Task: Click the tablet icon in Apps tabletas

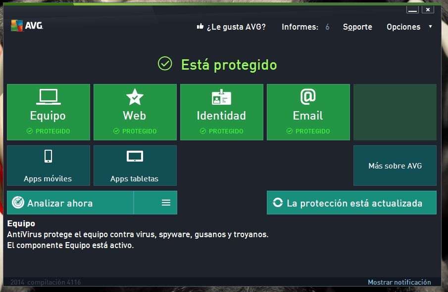Action: click(x=135, y=156)
